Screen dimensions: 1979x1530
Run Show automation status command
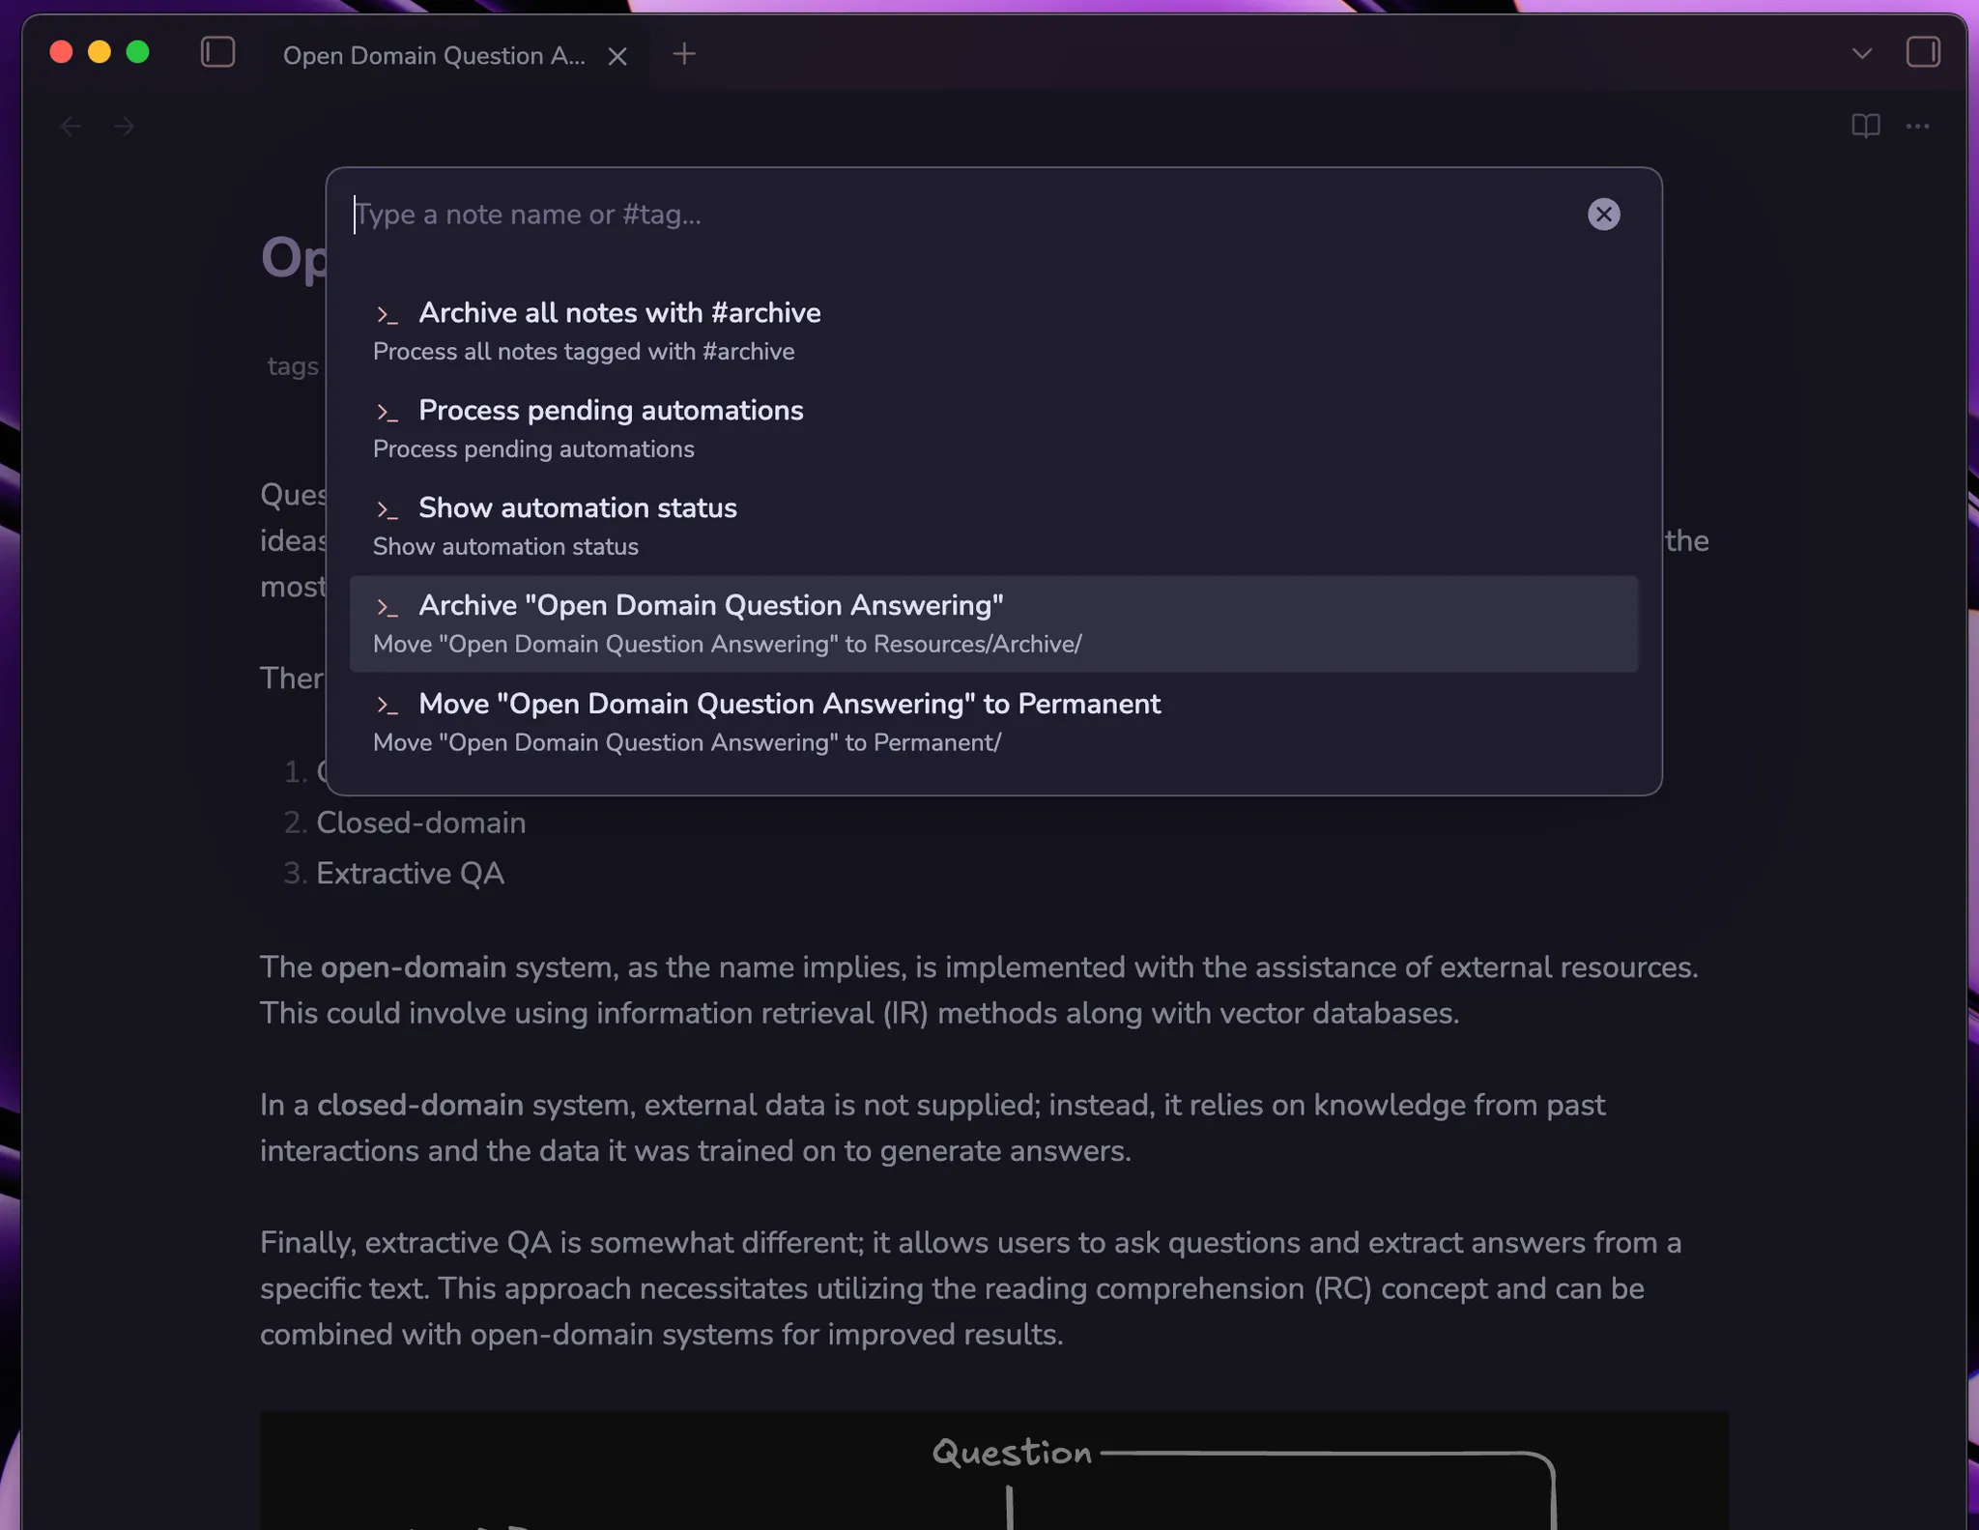coord(993,527)
